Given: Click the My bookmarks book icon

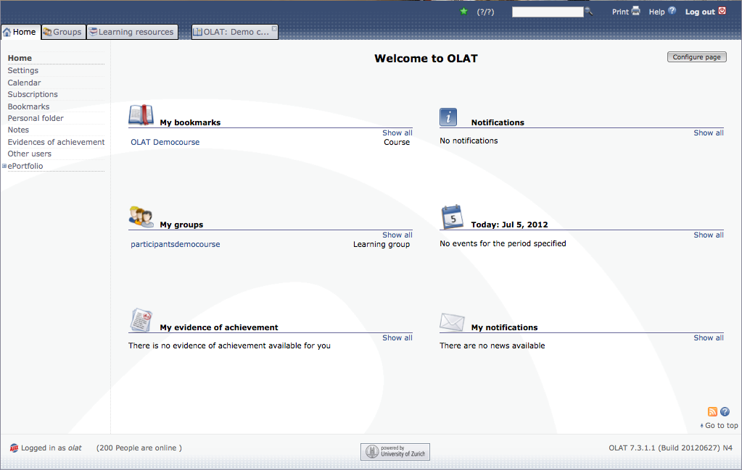Looking at the screenshot, I should pos(141,114).
